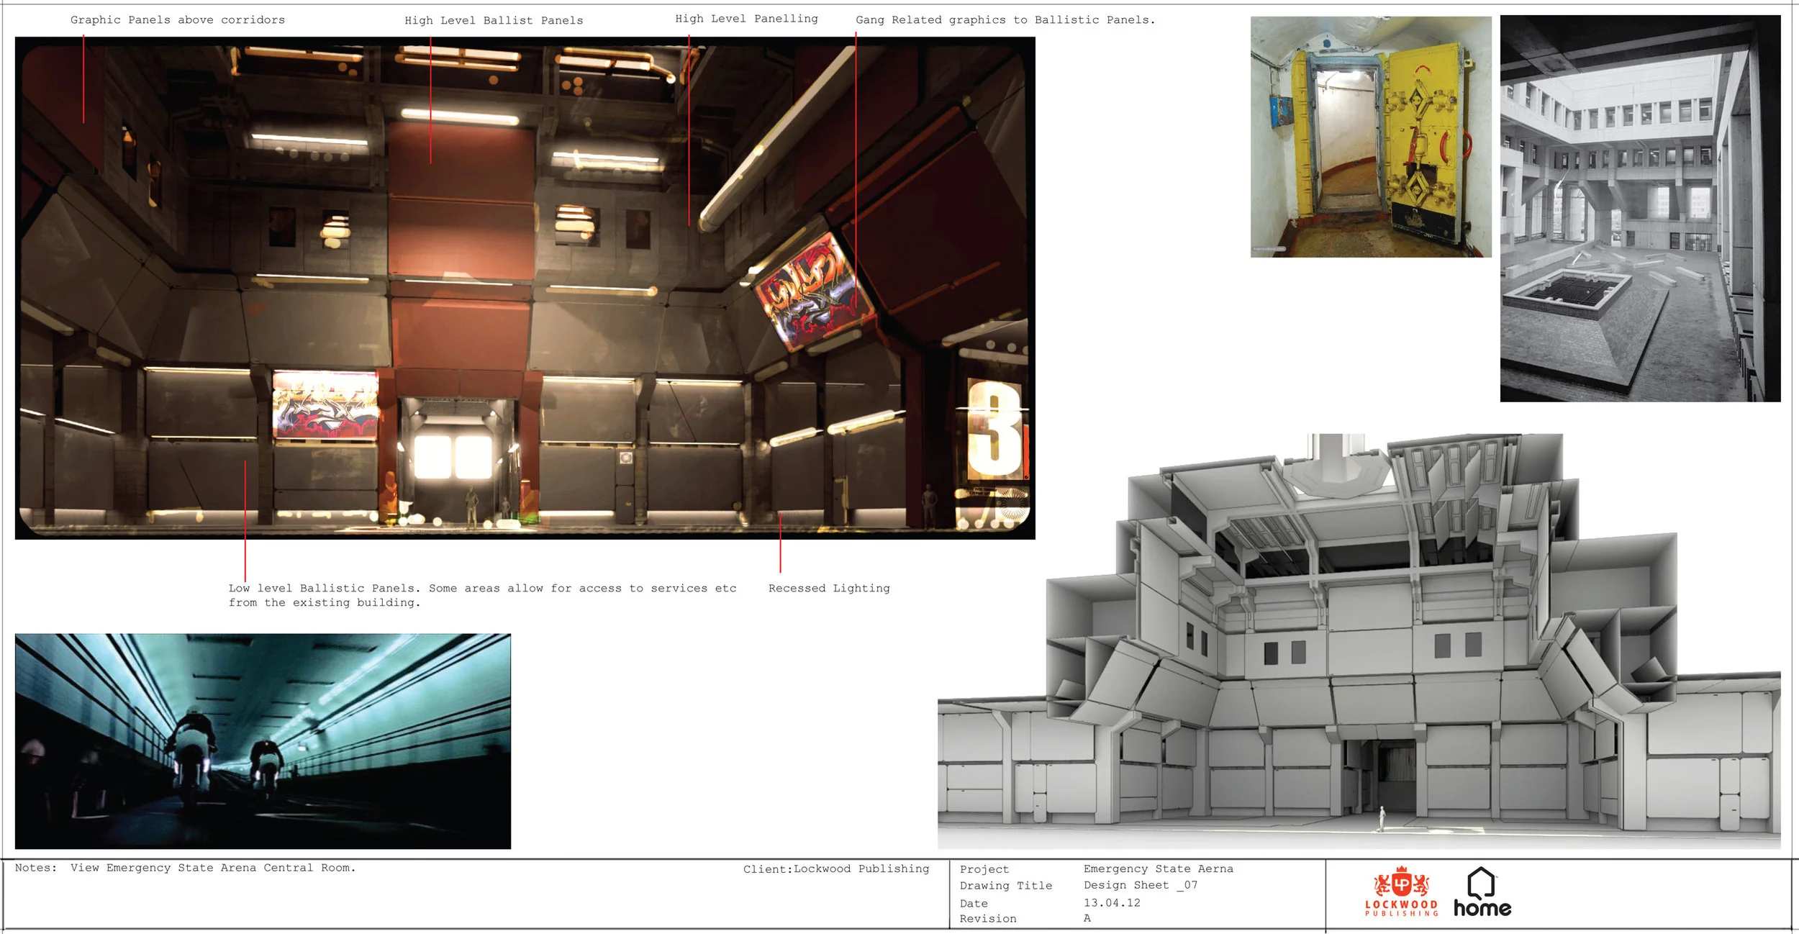1799x934 pixels.
Task: Click the 'Graphic Panels above corridors' label
Action: pyautogui.click(x=178, y=20)
